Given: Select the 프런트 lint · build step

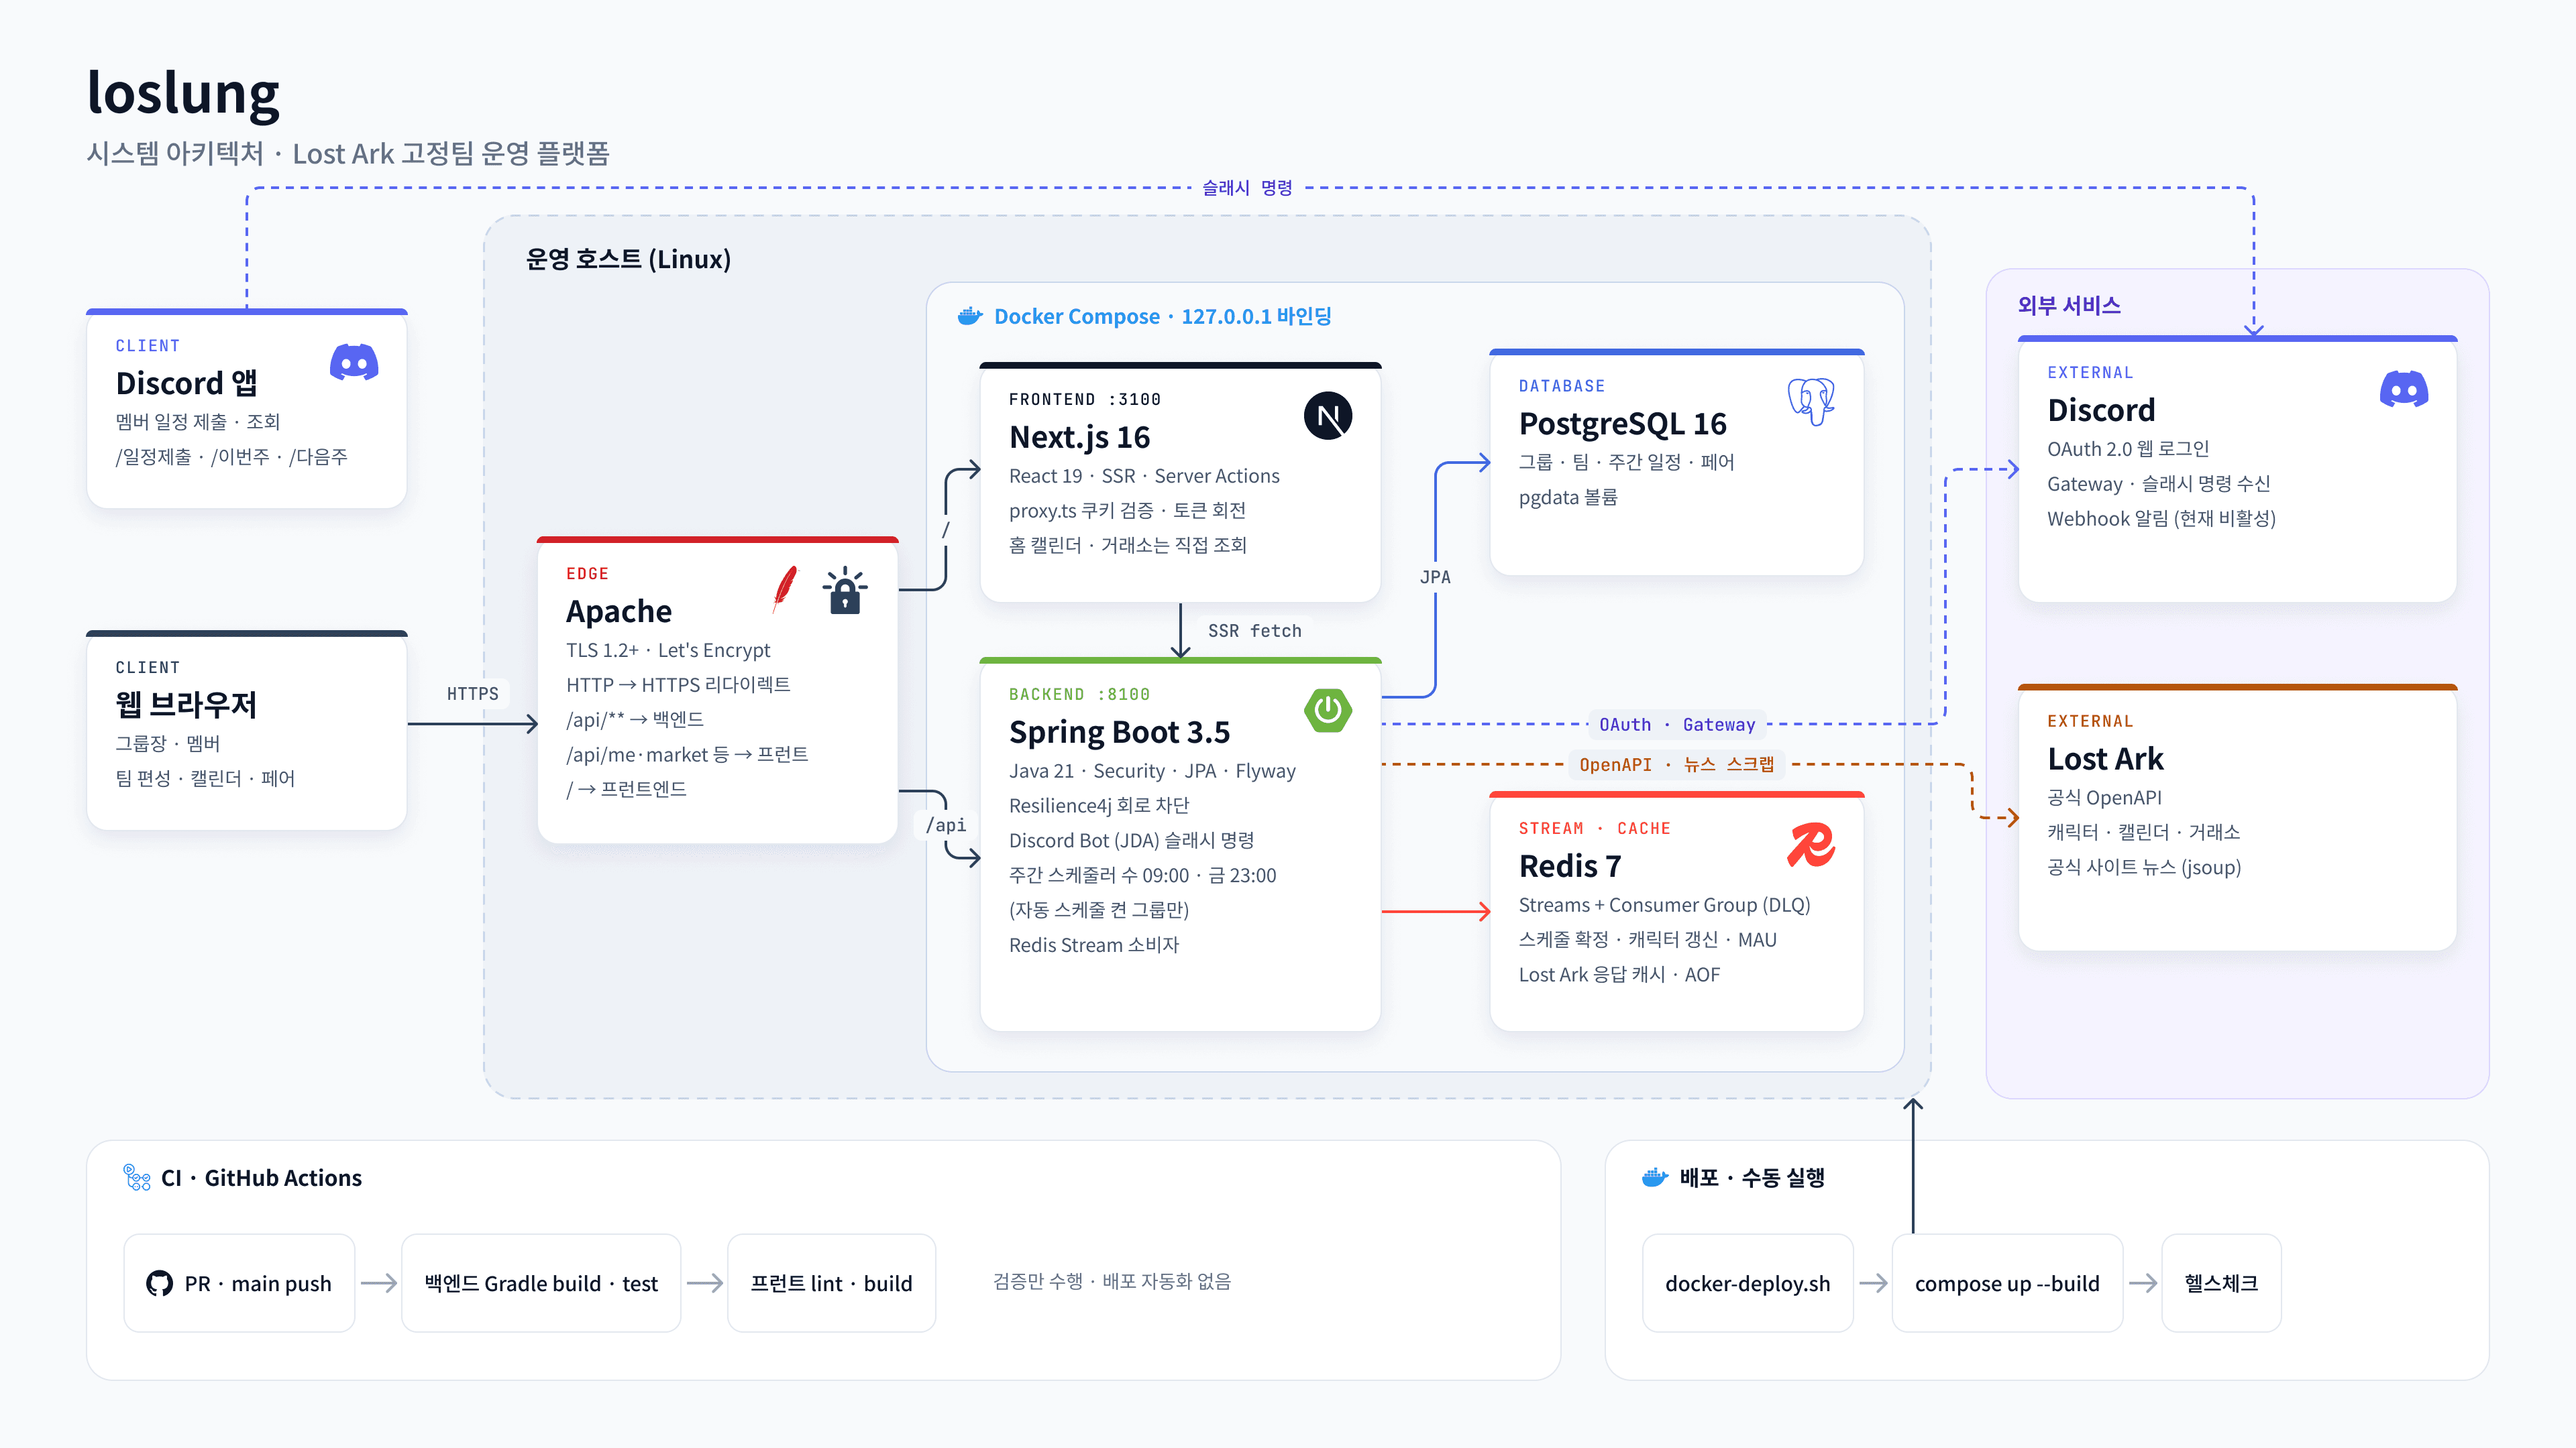Looking at the screenshot, I should point(831,1283).
